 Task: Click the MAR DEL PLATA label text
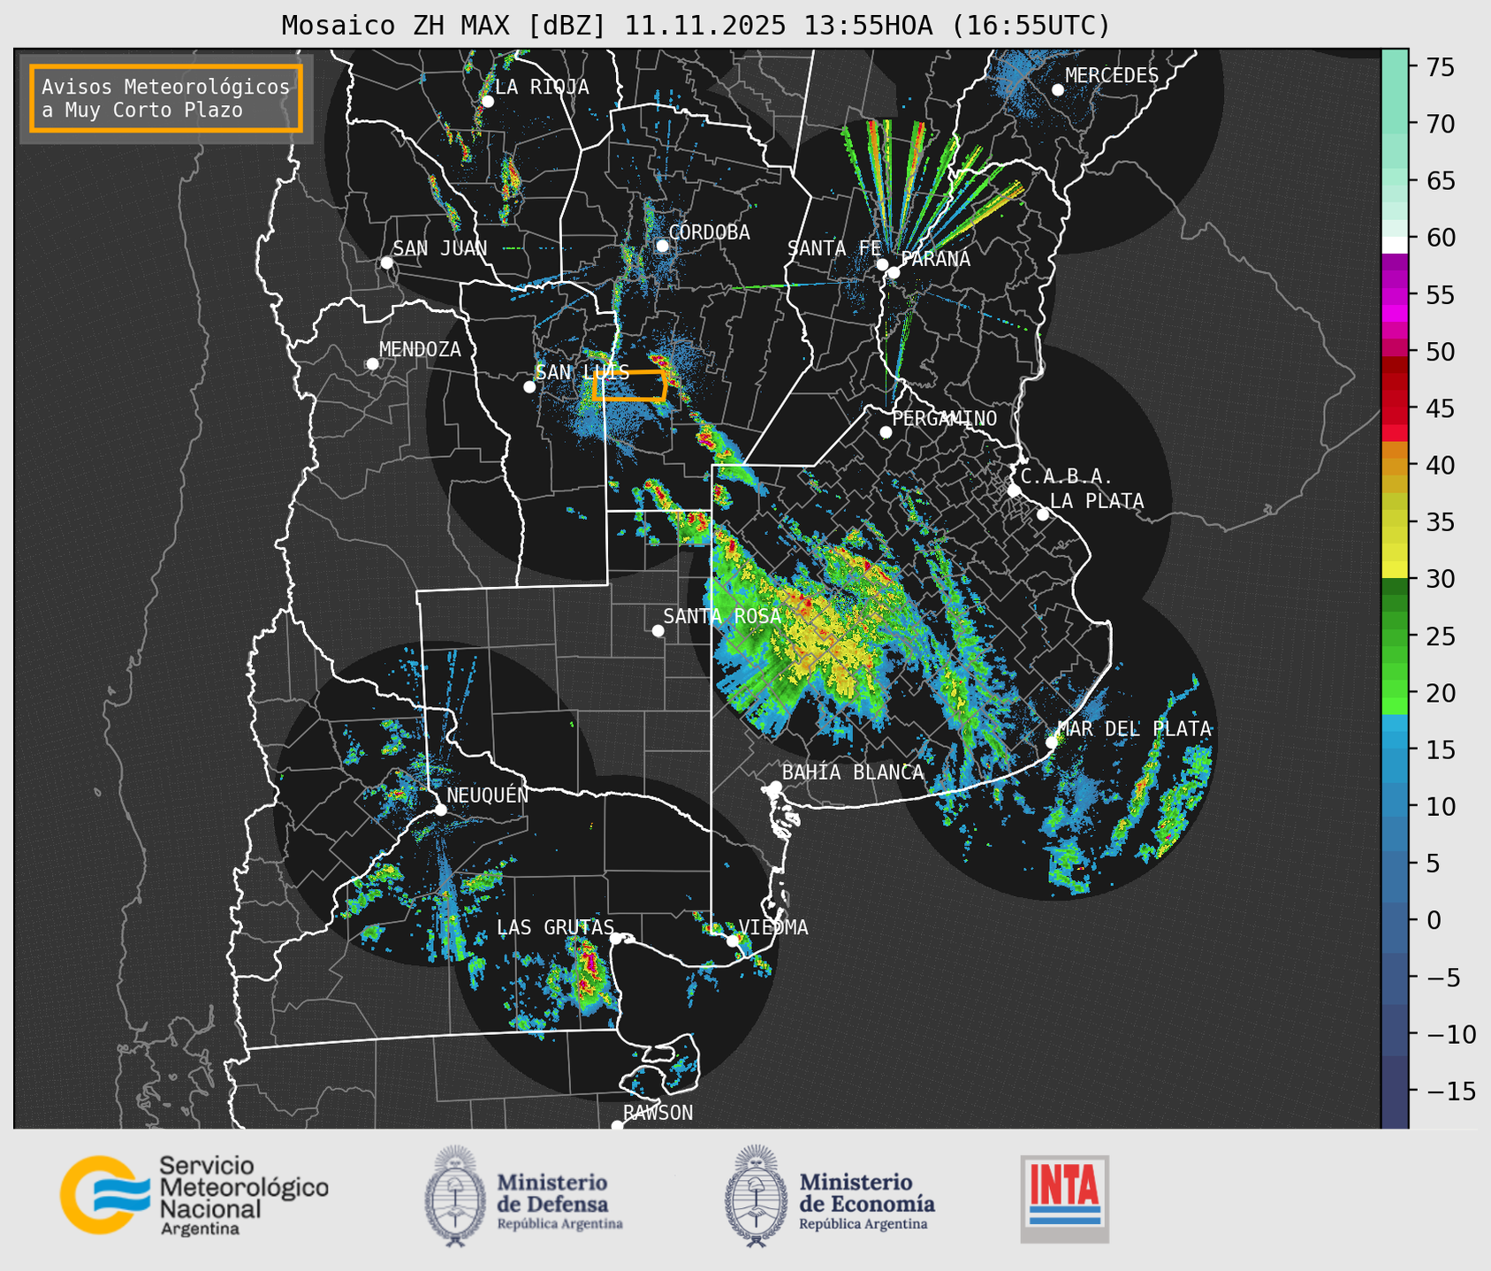[x=1134, y=729]
